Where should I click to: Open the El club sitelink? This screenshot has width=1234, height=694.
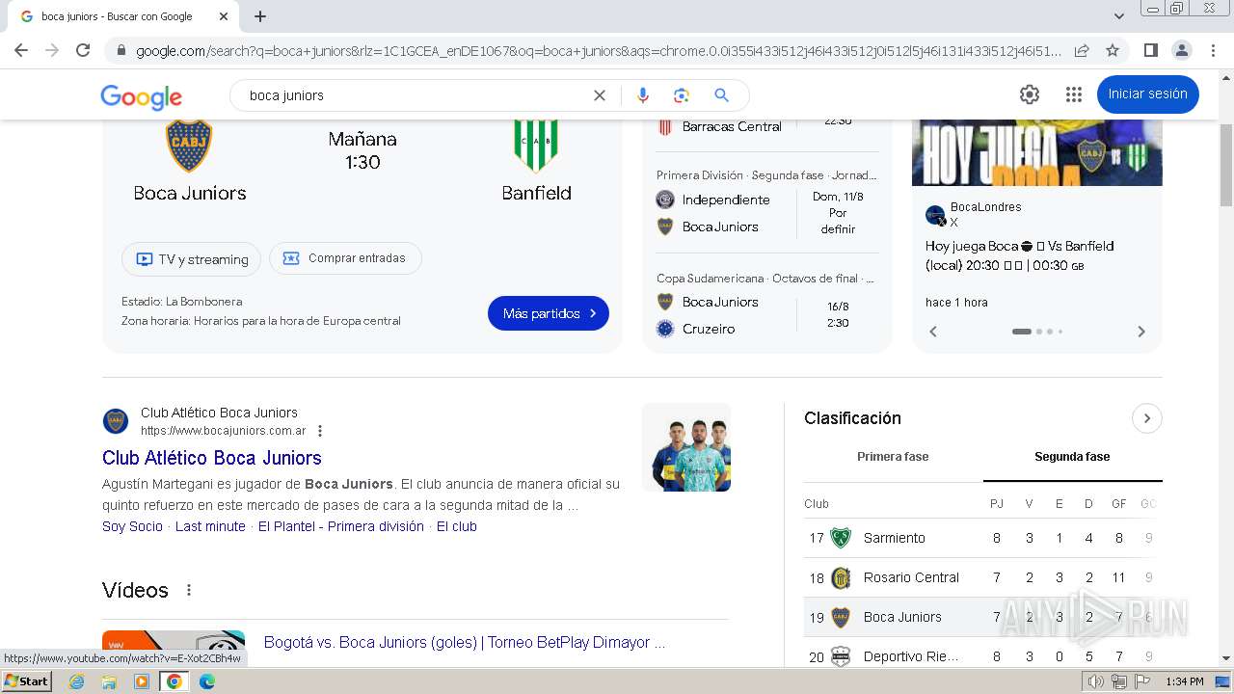pyautogui.click(x=457, y=526)
